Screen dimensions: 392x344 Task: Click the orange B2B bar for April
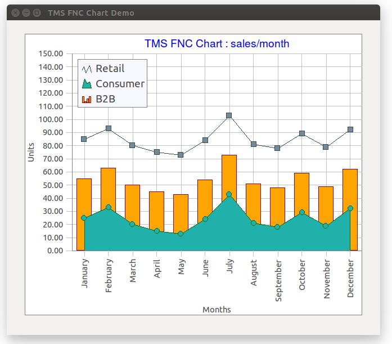click(157, 211)
